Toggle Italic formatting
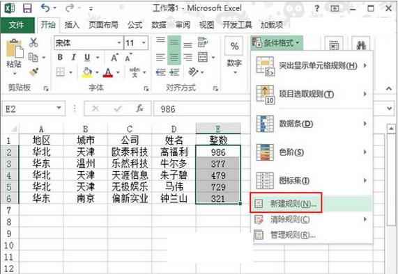 [74, 58]
